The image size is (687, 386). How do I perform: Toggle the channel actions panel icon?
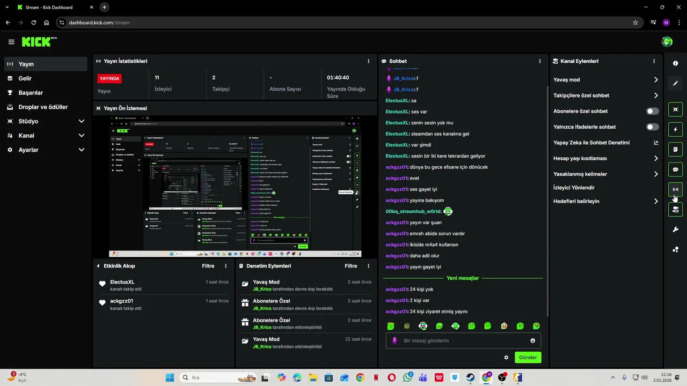tap(675, 209)
